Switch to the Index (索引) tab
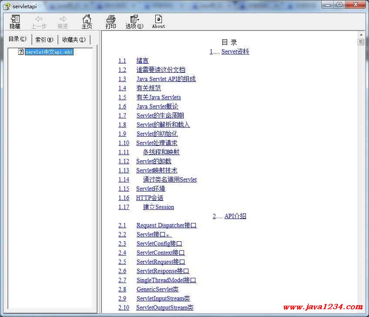369x317 pixels. point(44,40)
